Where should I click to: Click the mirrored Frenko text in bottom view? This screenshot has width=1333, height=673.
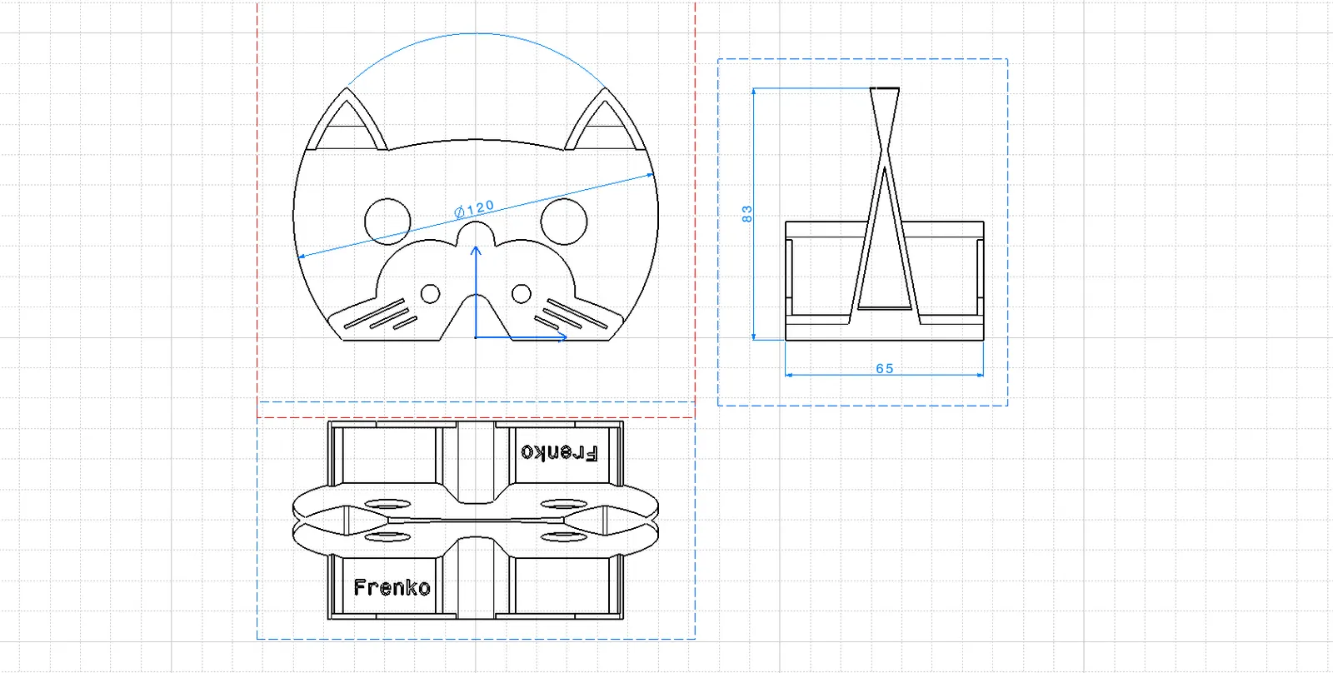[x=560, y=452]
